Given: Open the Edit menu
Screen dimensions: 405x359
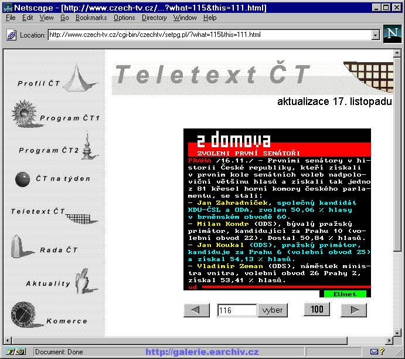Looking at the screenshot, I should pyautogui.click(x=28, y=18).
